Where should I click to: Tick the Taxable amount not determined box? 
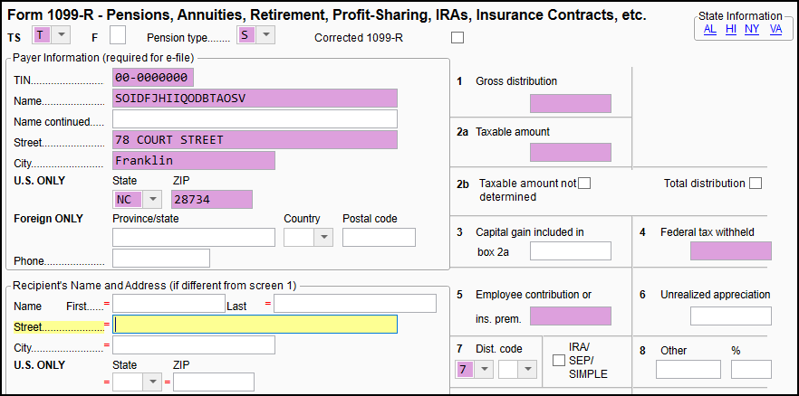(584, 184)
